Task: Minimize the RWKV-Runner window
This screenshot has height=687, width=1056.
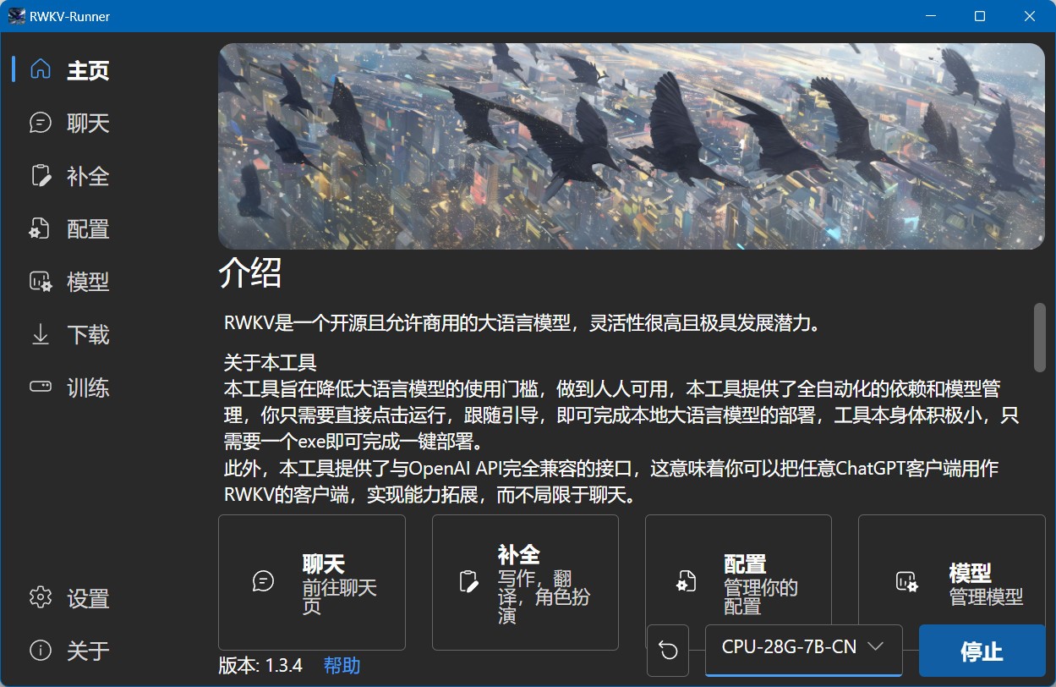Action: pos(931,16)
